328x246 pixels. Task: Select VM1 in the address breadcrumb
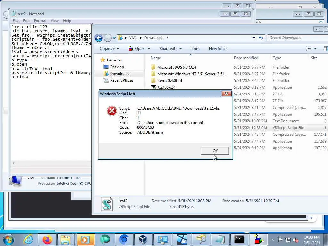(133, 38)
